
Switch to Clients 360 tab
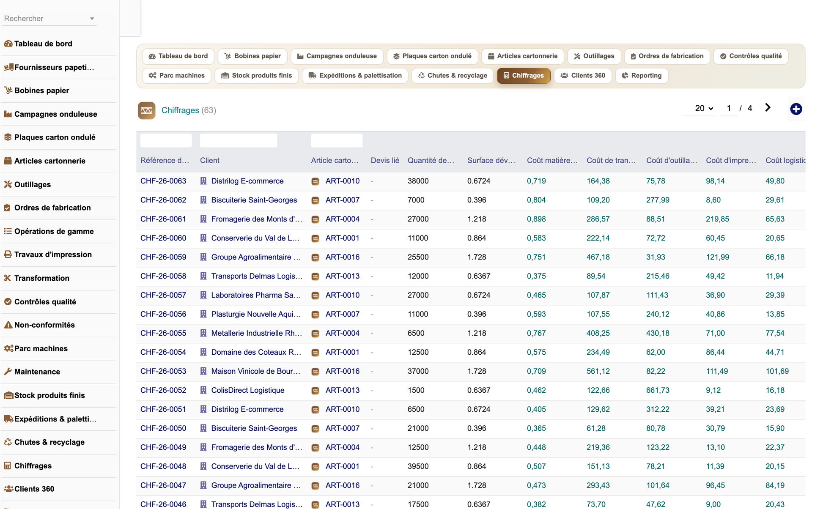coord(583,76)
